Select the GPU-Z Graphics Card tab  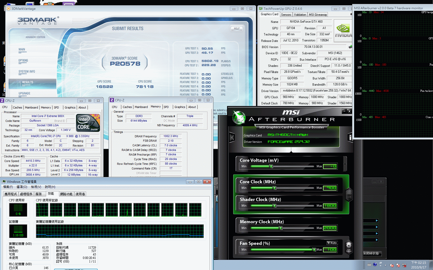(269, 14)
